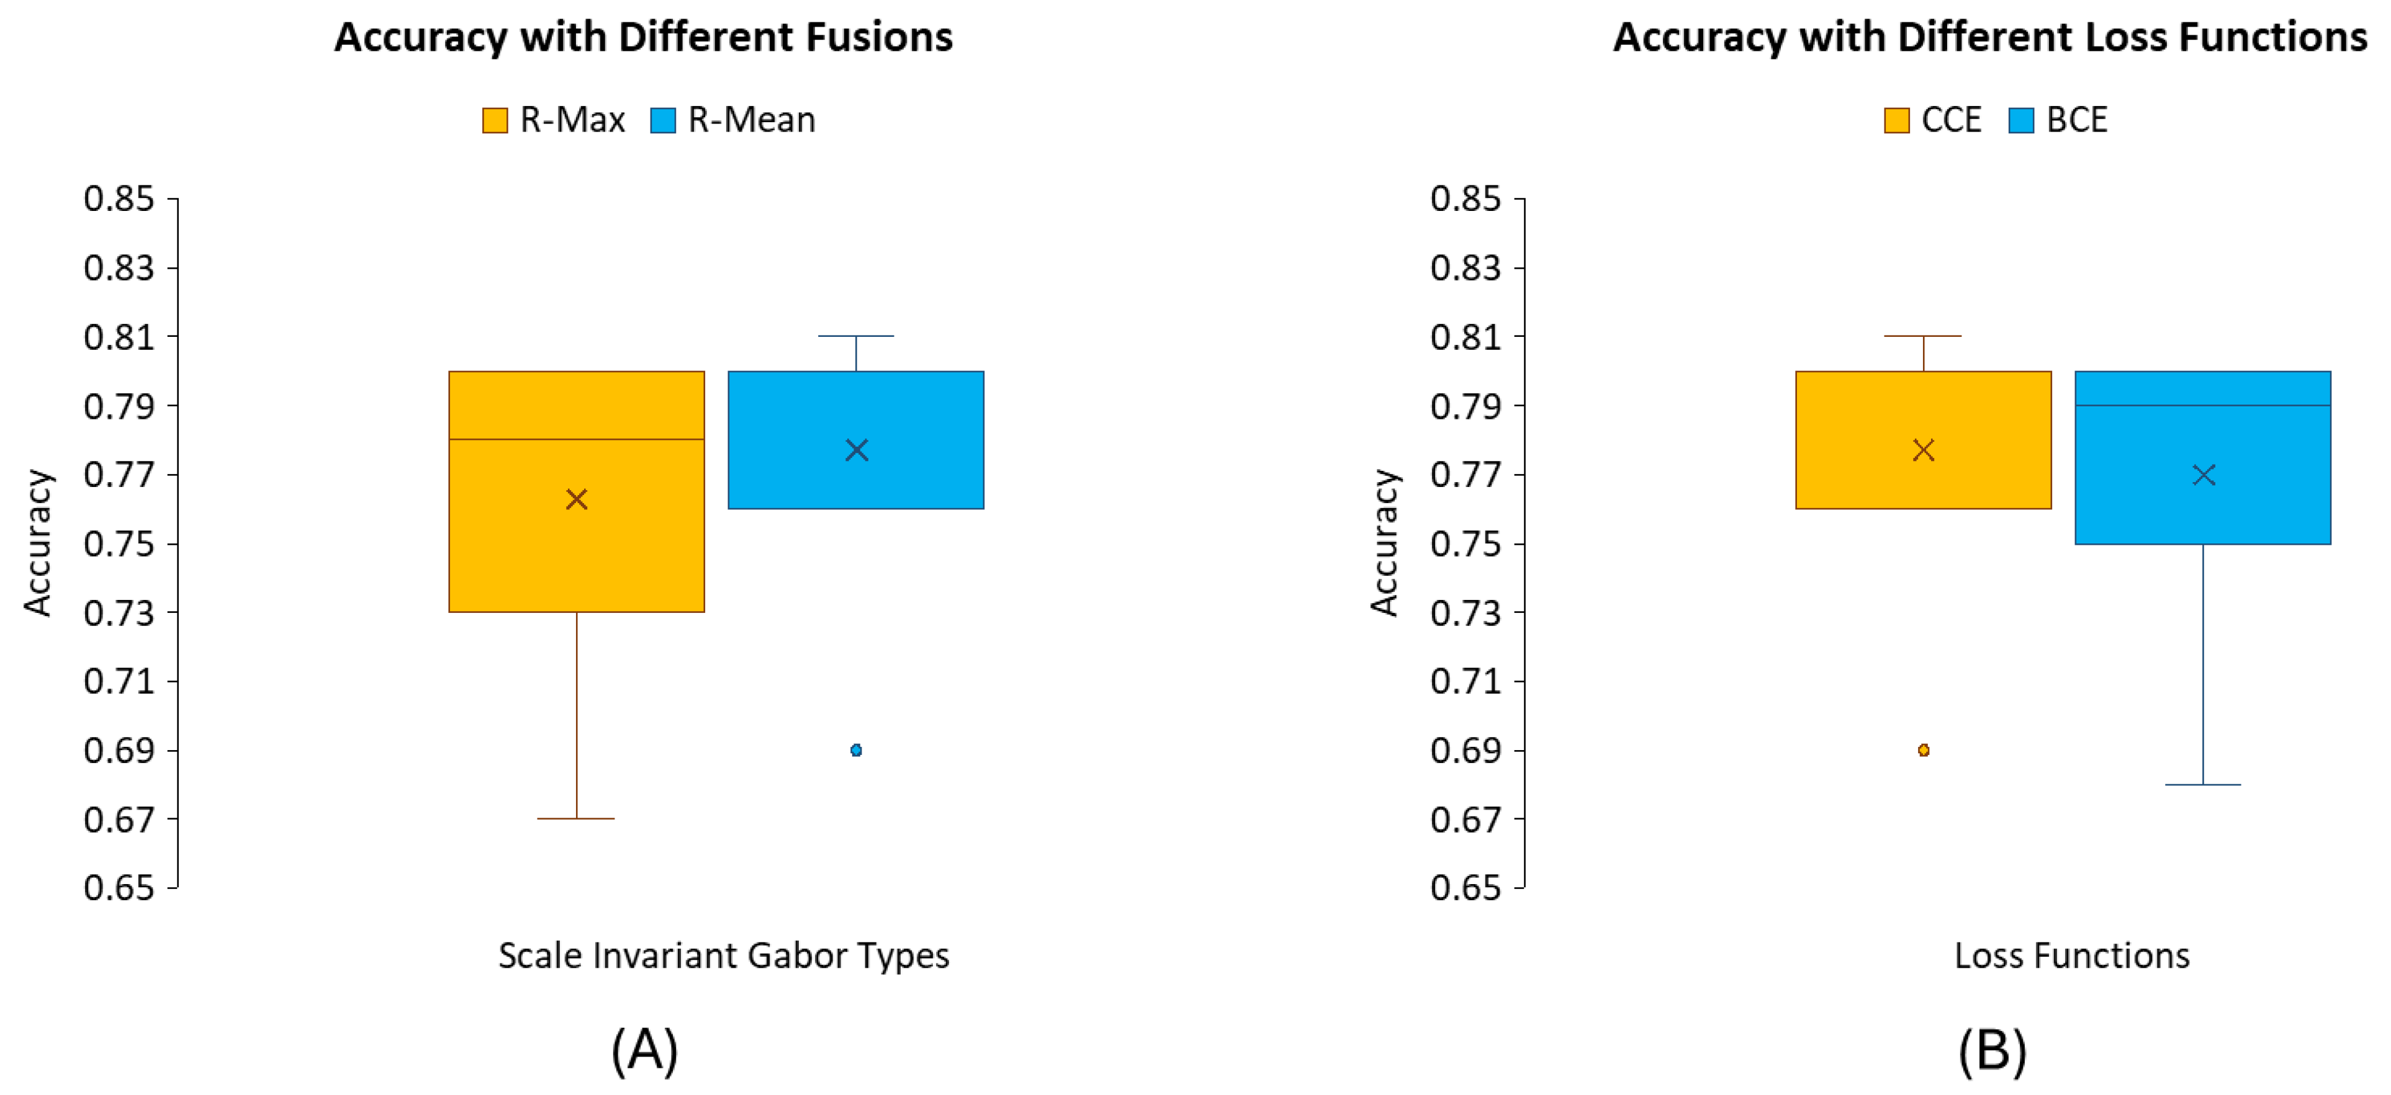This screenshot has height=1095, width=2391.
Task: Click the R-Max lower whisker cap
Action: (x=577, y=818)
